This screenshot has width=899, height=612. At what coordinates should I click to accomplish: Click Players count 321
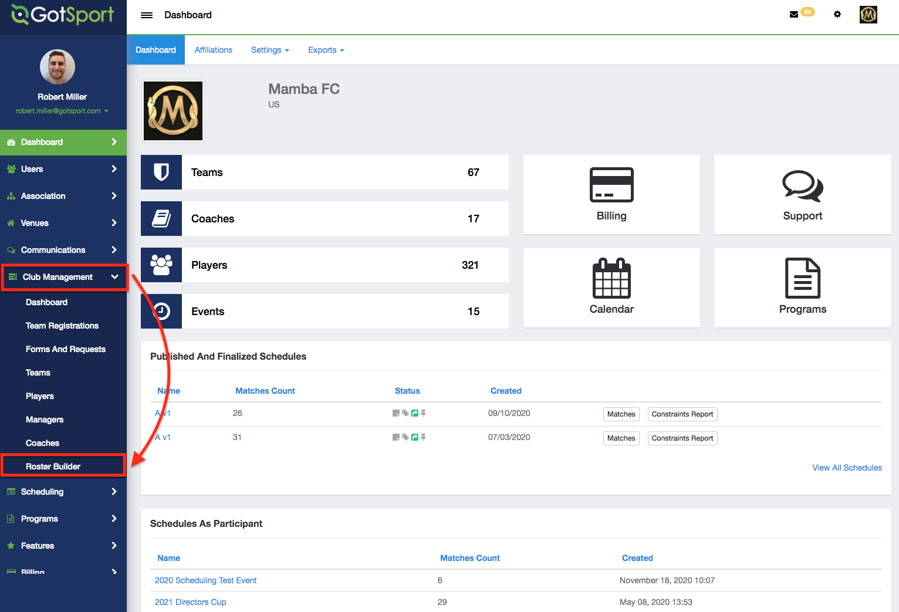coord(470,265)
